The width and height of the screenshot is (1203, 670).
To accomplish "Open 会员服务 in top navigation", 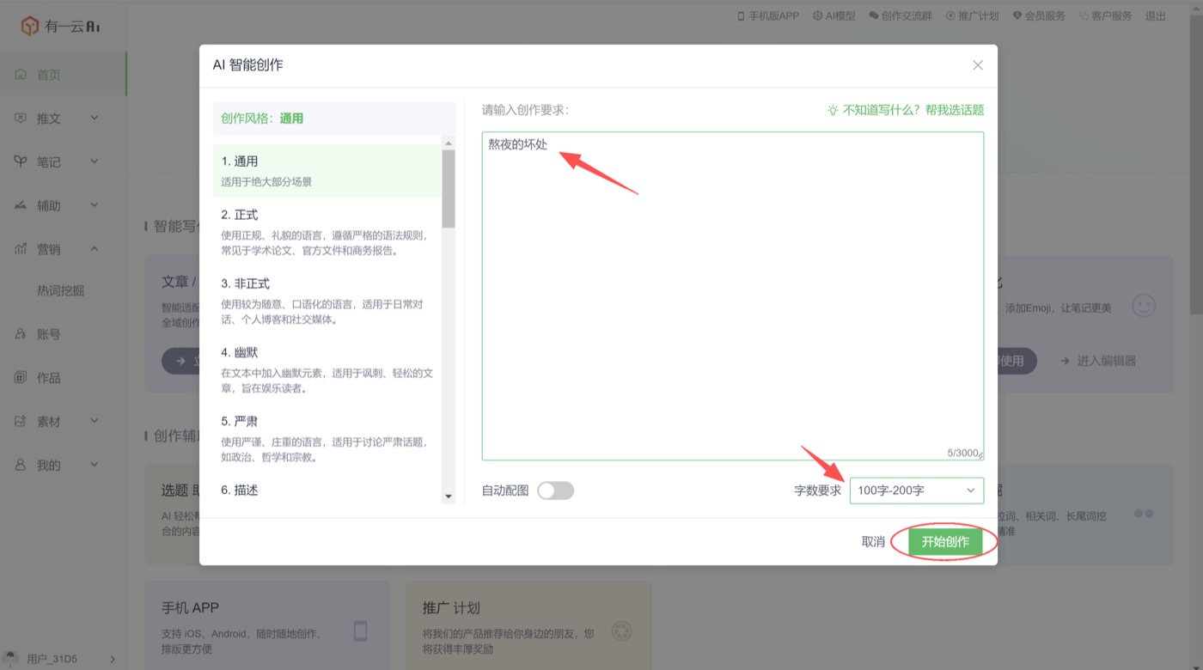I will pyautogui.click(x=1039, y=15).
